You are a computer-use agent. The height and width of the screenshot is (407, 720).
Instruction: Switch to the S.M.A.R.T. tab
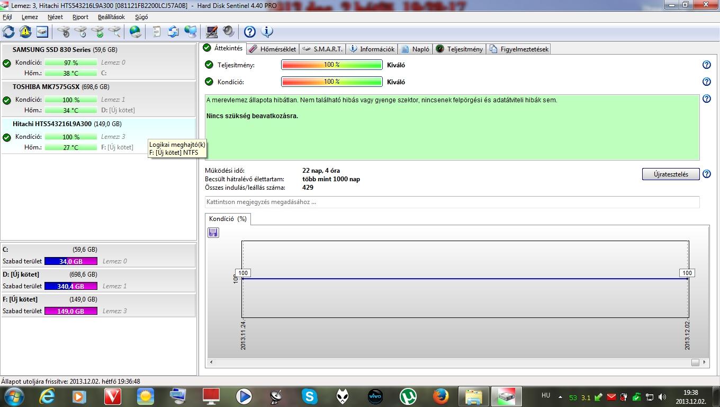pos(322,49)
